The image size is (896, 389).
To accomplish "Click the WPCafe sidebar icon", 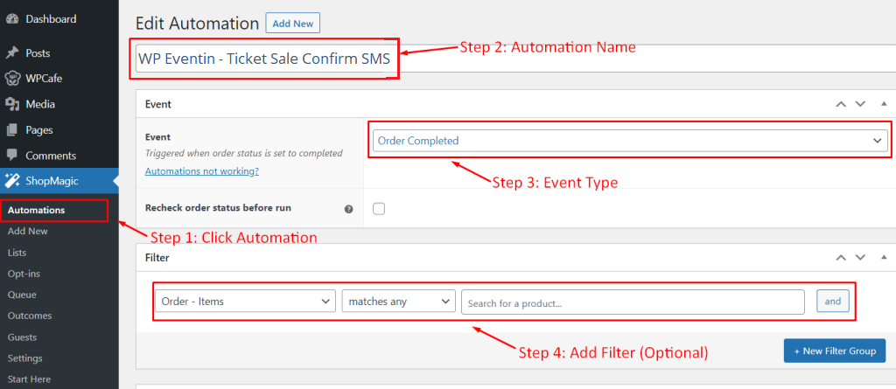I will pos(11,79).
